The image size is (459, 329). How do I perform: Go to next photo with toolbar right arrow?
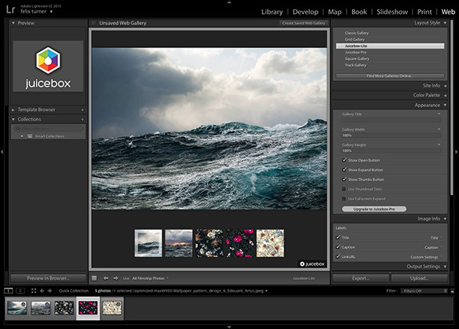coord(116,278)
